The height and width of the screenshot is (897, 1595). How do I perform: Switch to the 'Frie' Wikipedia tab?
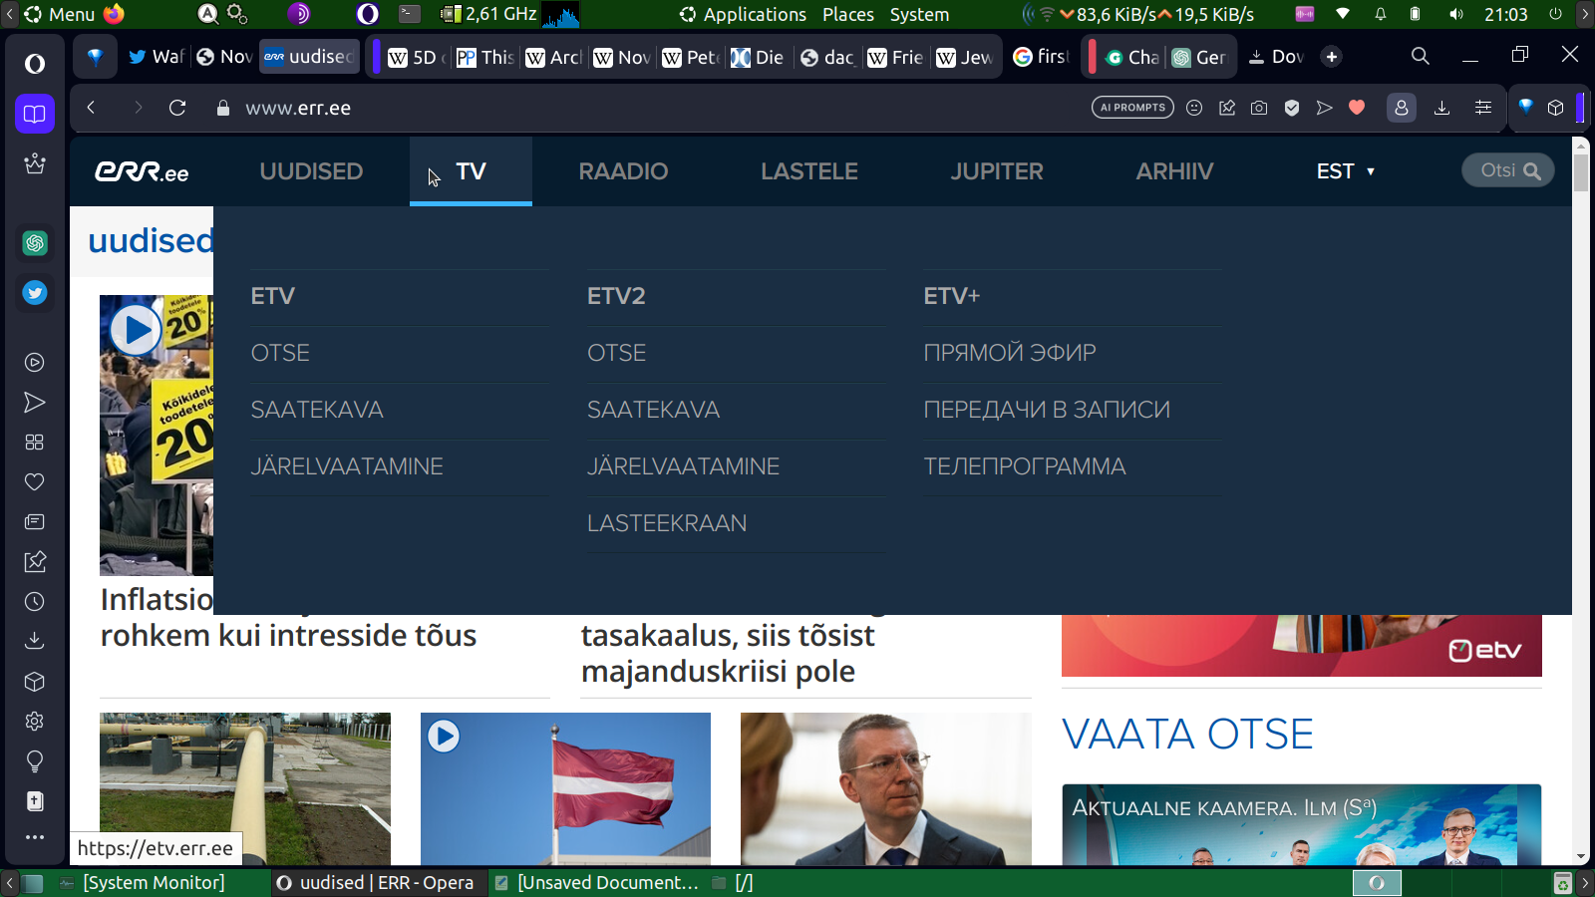(x=896, y=57)
